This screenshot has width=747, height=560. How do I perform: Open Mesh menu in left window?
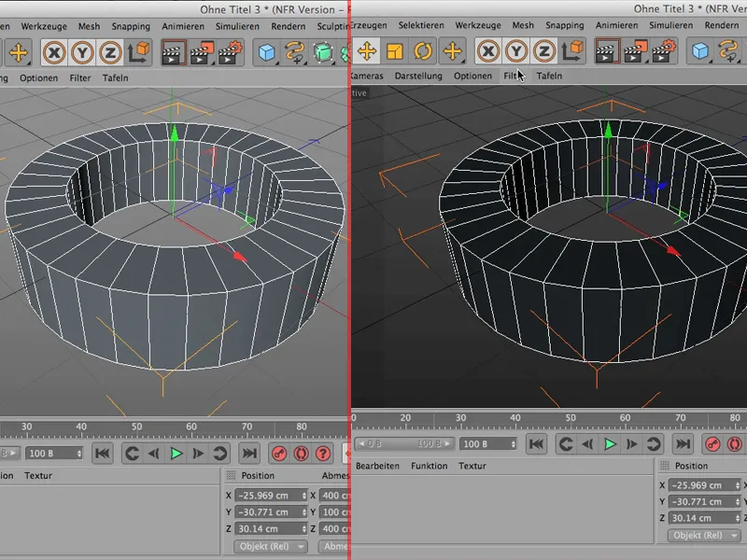pyautogui.click(x=89, y=26)
